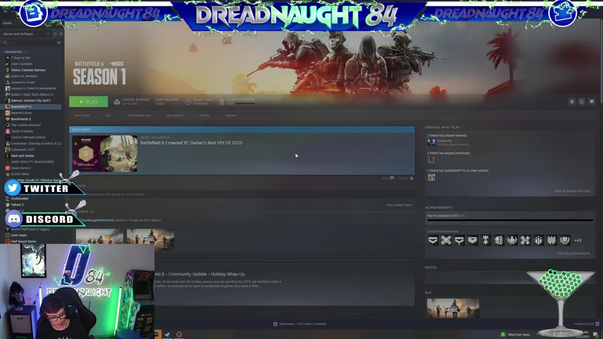The image size is (603, 339).
Task: Select 7 Days to Die in library
Action: 20,58
